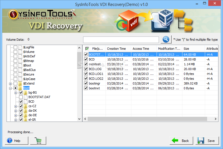223x149 pixels.
Task: Check the $Volume checkbox
Action: click(16, 52)
